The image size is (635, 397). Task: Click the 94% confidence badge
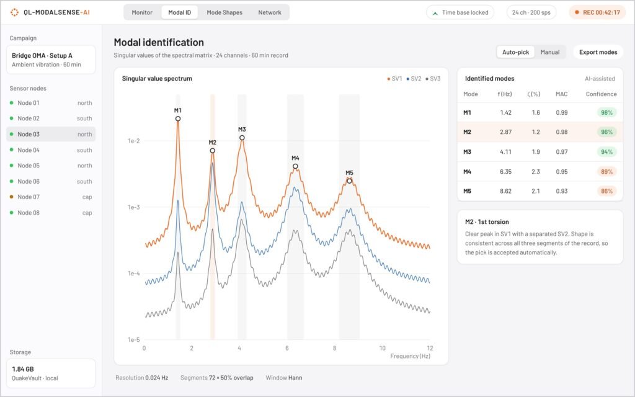click(x=606, y=152)
